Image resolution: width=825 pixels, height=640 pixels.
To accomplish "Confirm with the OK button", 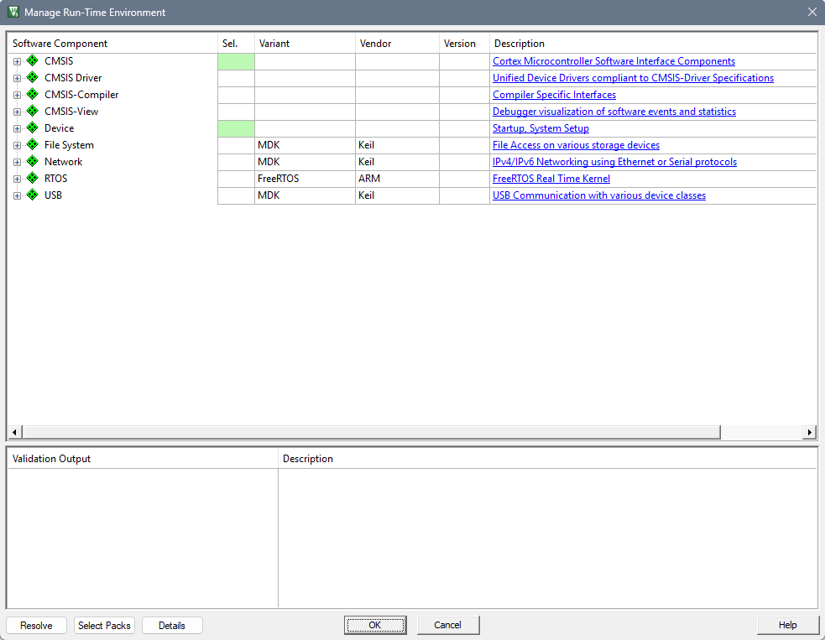I will pyautogui.click(x=375, y=625).
